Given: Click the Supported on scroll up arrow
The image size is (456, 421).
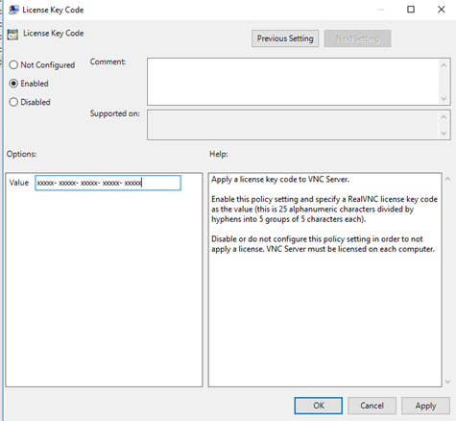Looking at the screenshot, I should [444, 117].
